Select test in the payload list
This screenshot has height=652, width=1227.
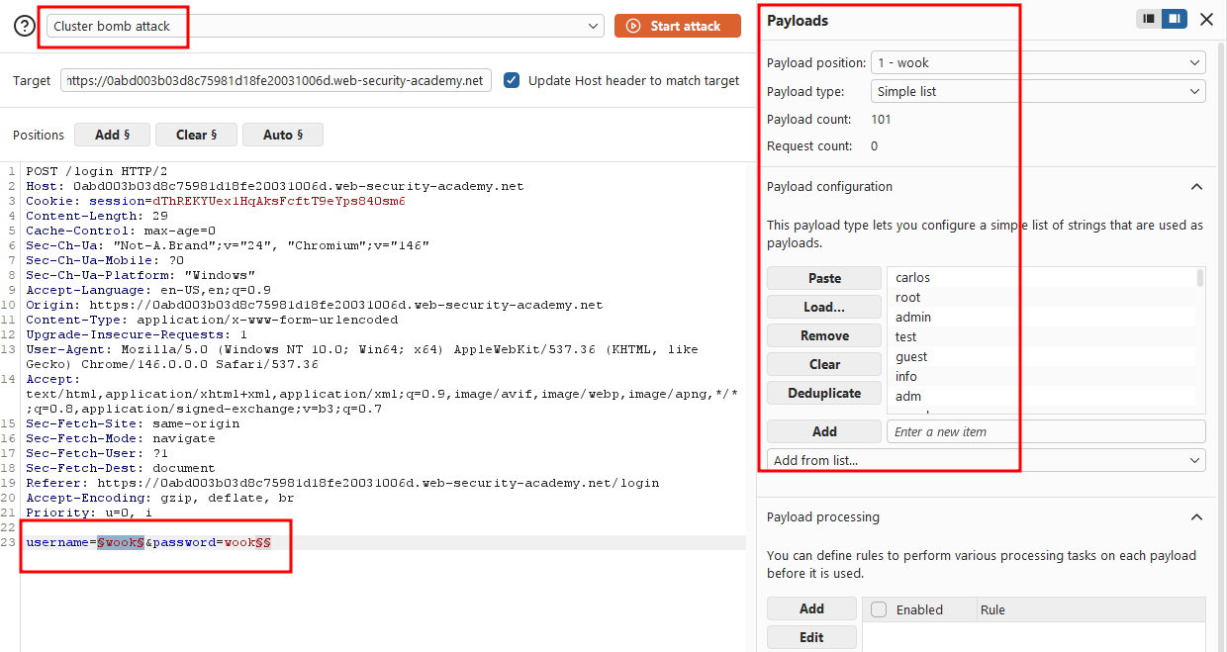[x=1041, y=337]
